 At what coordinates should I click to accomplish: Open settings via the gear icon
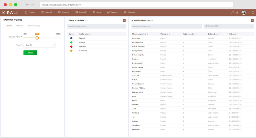237,12
